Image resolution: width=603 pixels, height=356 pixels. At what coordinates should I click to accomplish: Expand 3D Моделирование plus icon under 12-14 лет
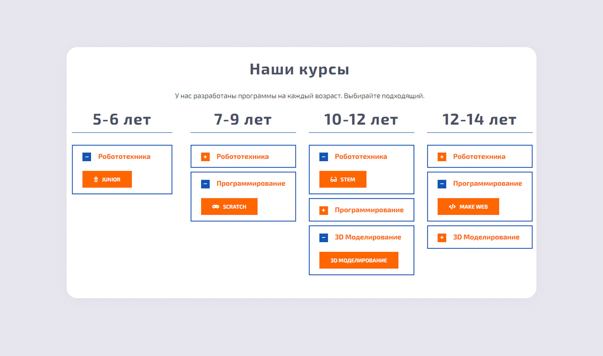tap(442, 238)
